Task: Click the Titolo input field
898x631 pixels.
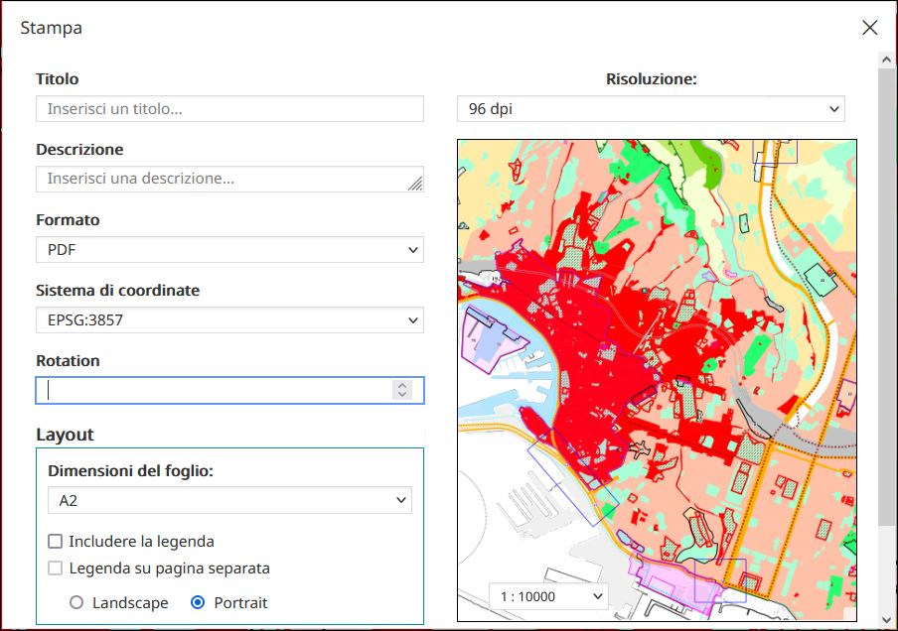Action: point(229,109)
